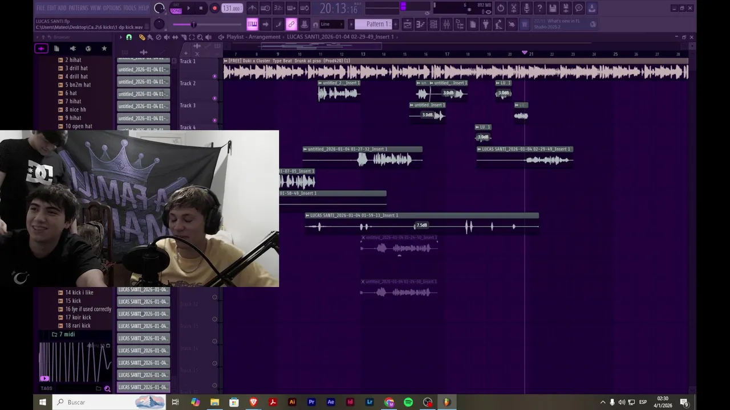730x410 pixels.
Task: Select the browser All tab icon
Action: 41,48
